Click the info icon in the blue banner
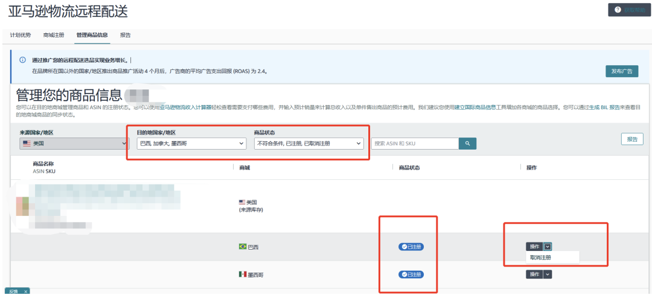652x298 pixels. tap(23, 60)
